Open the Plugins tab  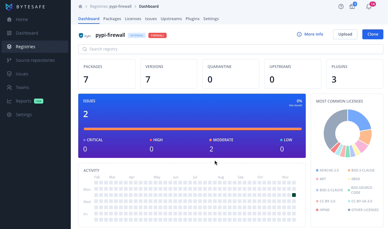coord(192,19)
